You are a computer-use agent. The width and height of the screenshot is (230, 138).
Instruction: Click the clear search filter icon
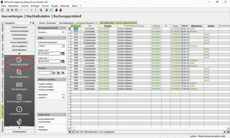pyautogui.click(x=63, y=73)
